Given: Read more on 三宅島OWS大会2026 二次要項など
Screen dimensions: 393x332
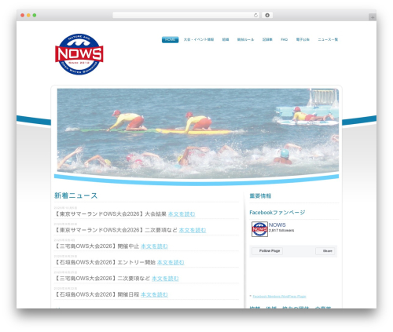Looking at the screenshot, I should coord(165,279).
